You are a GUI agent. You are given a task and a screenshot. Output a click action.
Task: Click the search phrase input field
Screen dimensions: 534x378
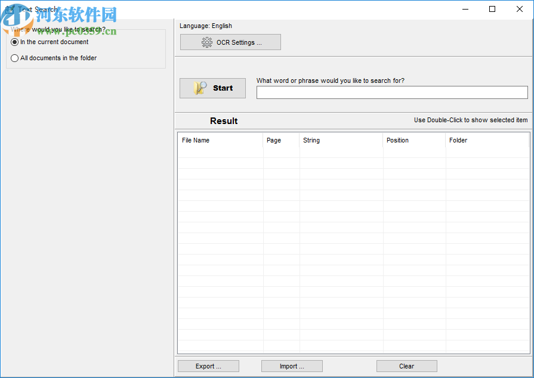pos(391,92)
